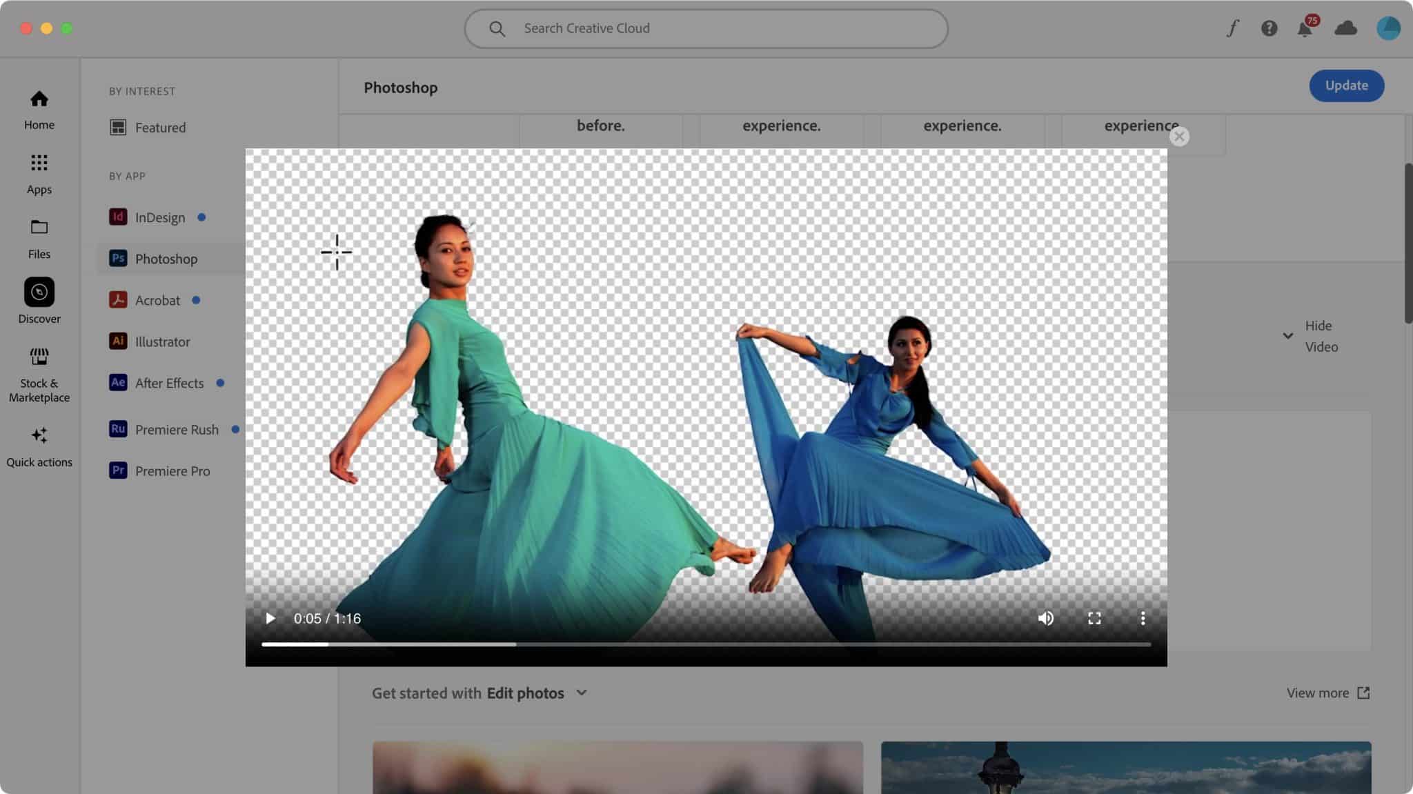This screenshot has width=1413, height=794.
Task: Open the Home section in sidebar
Action: tap(39, 109)
